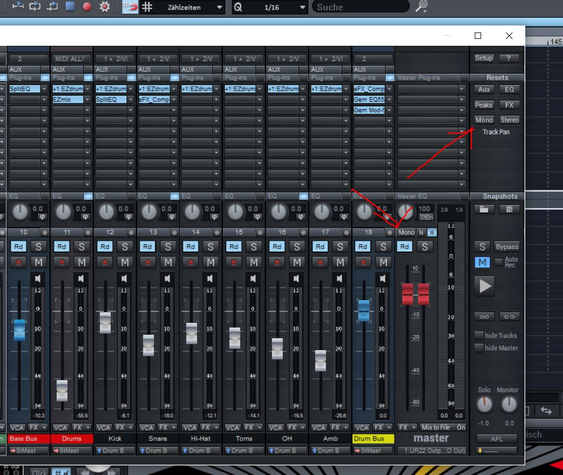Click the Suche search field
Screen dimensions: 563x475
tap(360, 7)
